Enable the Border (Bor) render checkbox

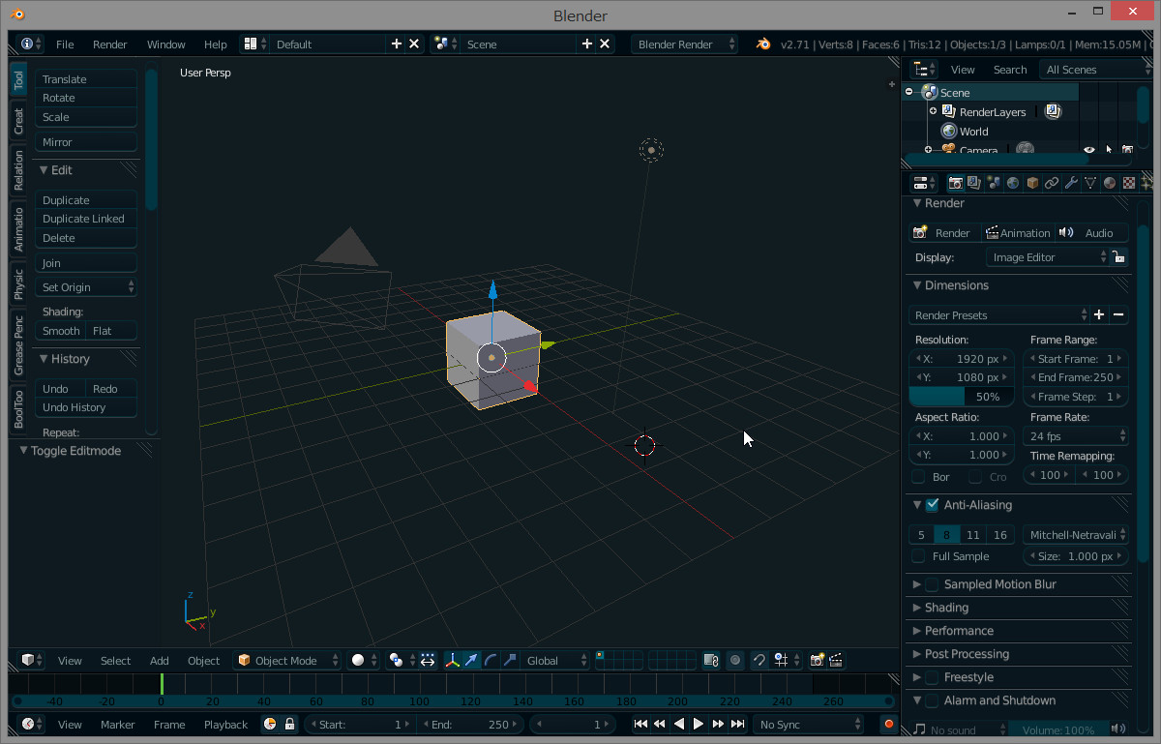click(x=918, y=477)
